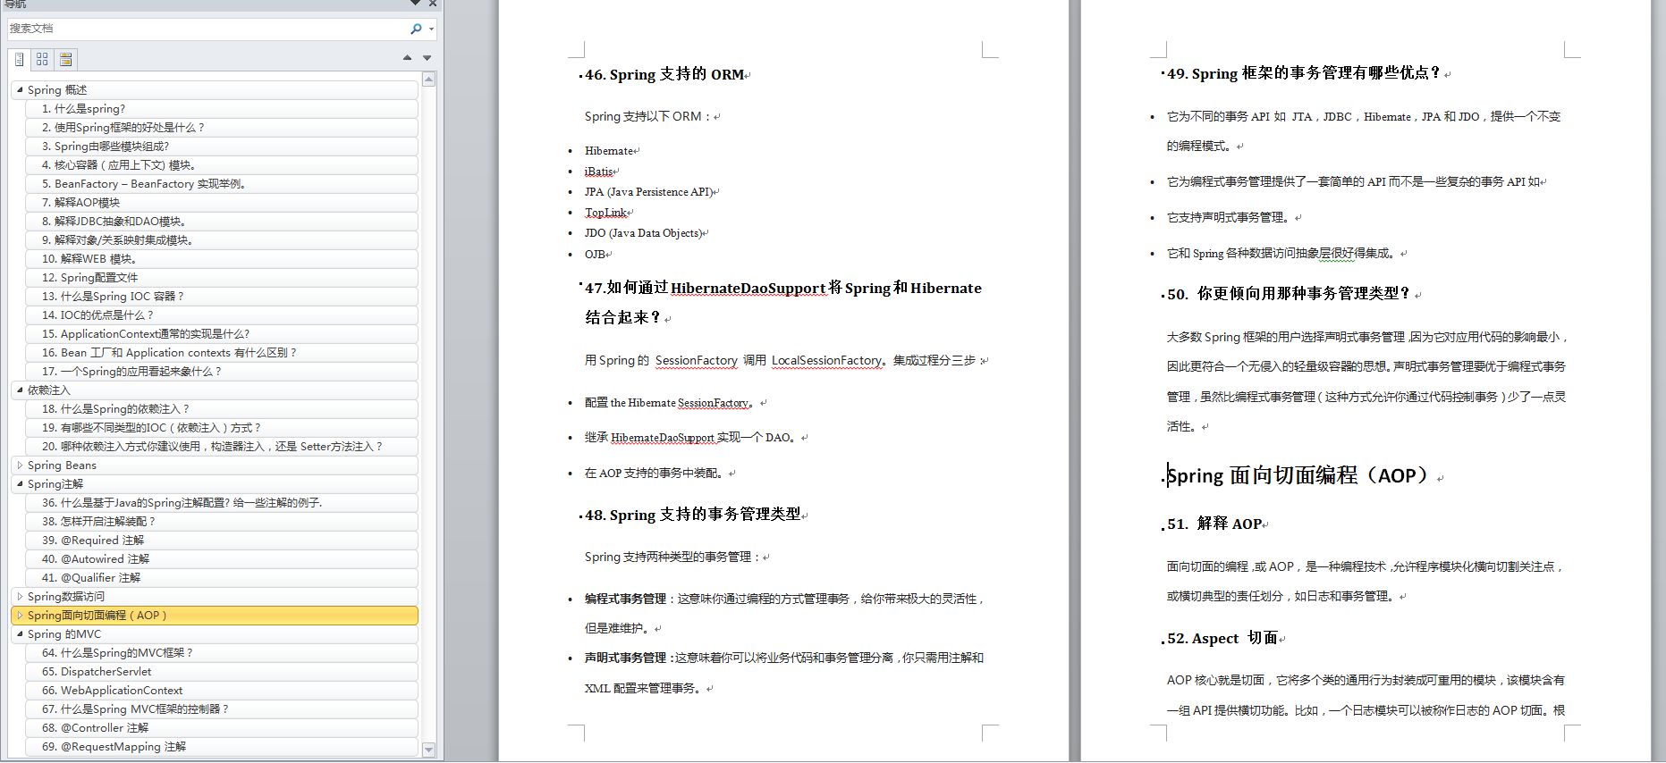
Task: Select heading 65. DispatcherServlet
Action: [x=221, y=672]
